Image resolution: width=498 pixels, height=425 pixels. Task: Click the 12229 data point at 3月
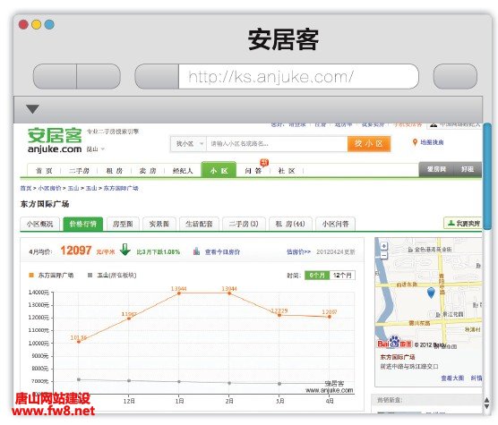[x=279, y=315]
